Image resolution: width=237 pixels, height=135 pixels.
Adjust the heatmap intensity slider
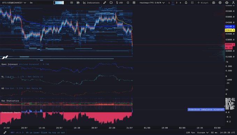click(x=59, y=3)
